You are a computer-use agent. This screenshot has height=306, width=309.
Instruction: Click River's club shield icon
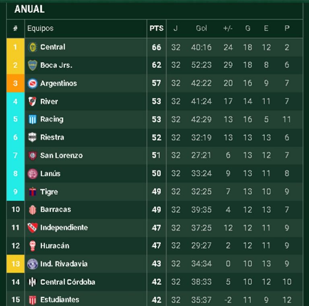[x=32, y=101]
